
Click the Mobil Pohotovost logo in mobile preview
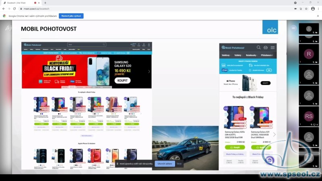coord(233,47)
